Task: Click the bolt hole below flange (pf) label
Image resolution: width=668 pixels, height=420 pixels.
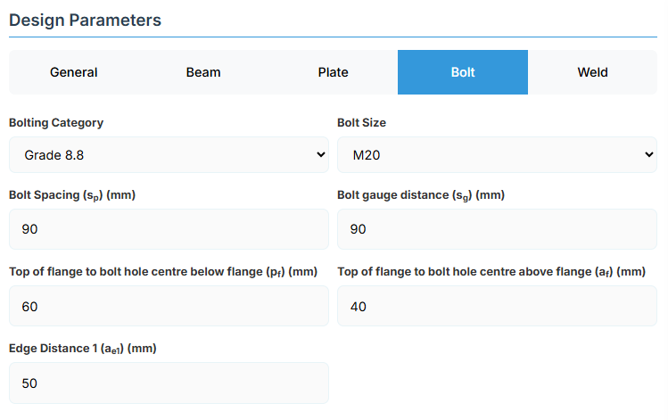Action: pos(163,272)
